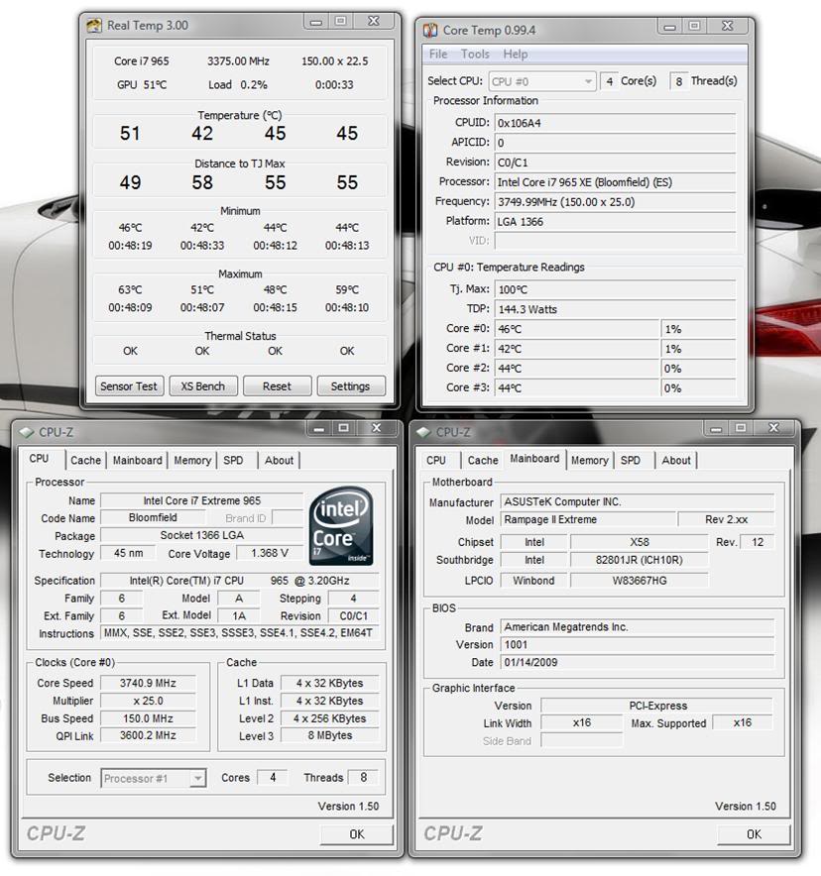
Task: Switch to Memory tab in right CPU-Z
Action: pos(589,460)
